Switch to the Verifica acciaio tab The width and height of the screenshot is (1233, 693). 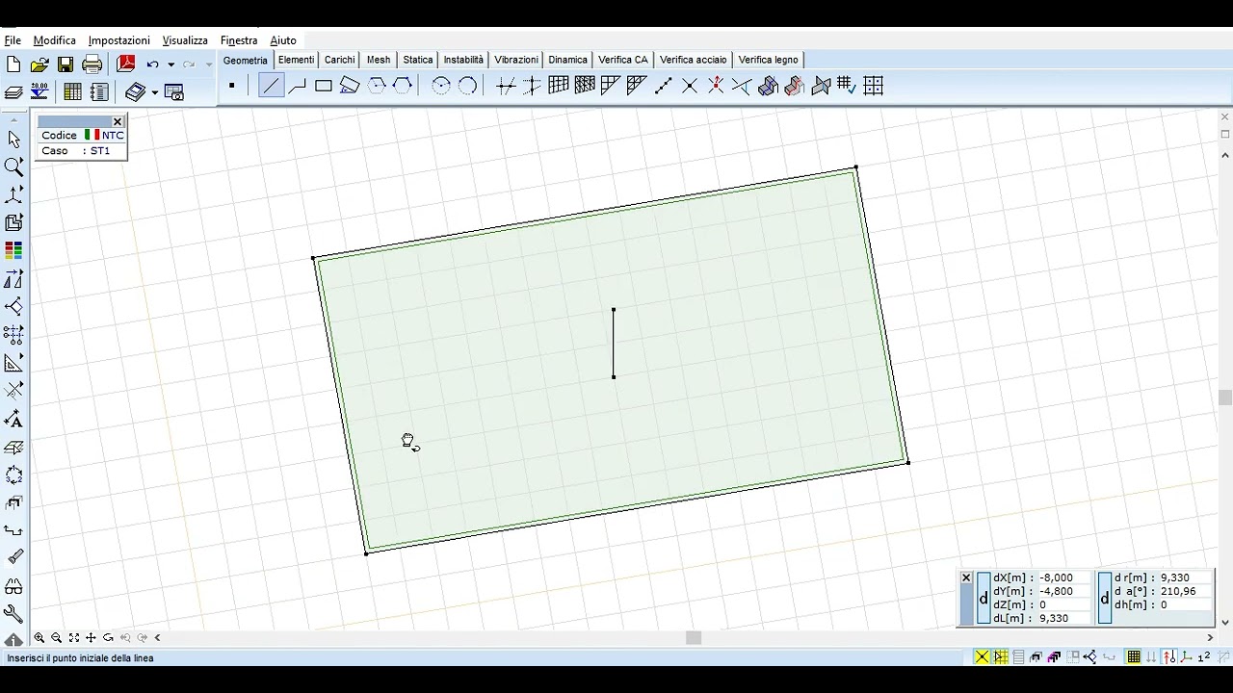(x=694, y=60)
